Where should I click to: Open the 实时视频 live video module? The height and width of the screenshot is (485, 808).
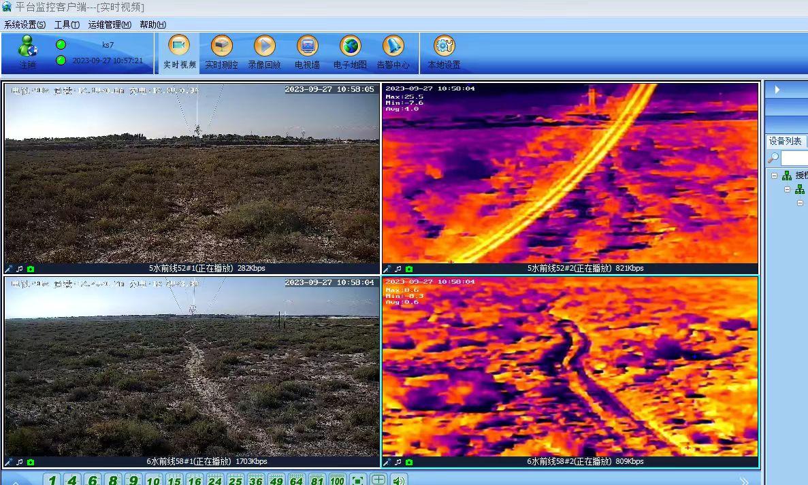point(179,52)
